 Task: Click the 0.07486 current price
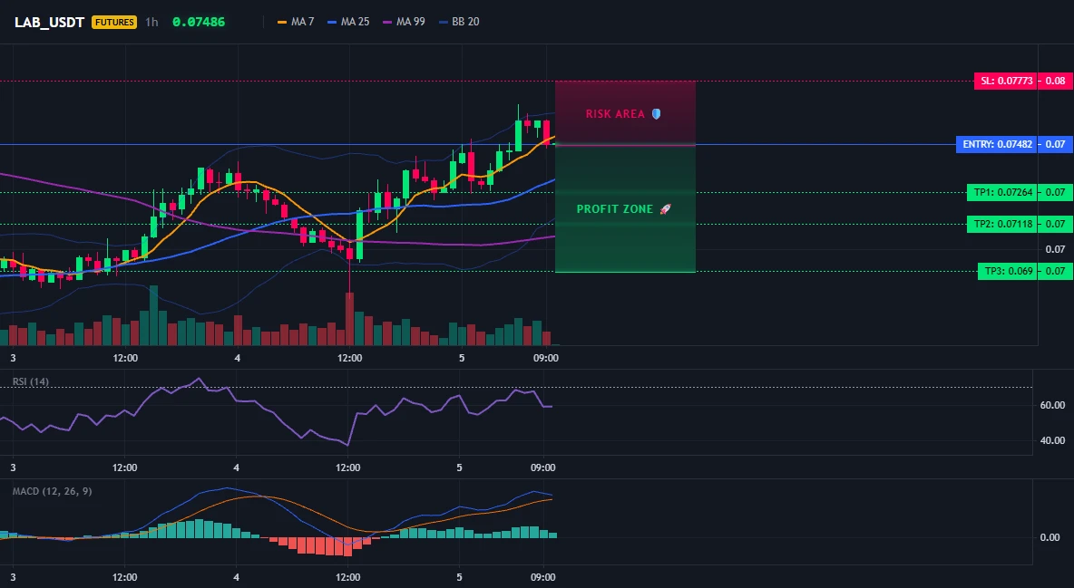[199, 22]
